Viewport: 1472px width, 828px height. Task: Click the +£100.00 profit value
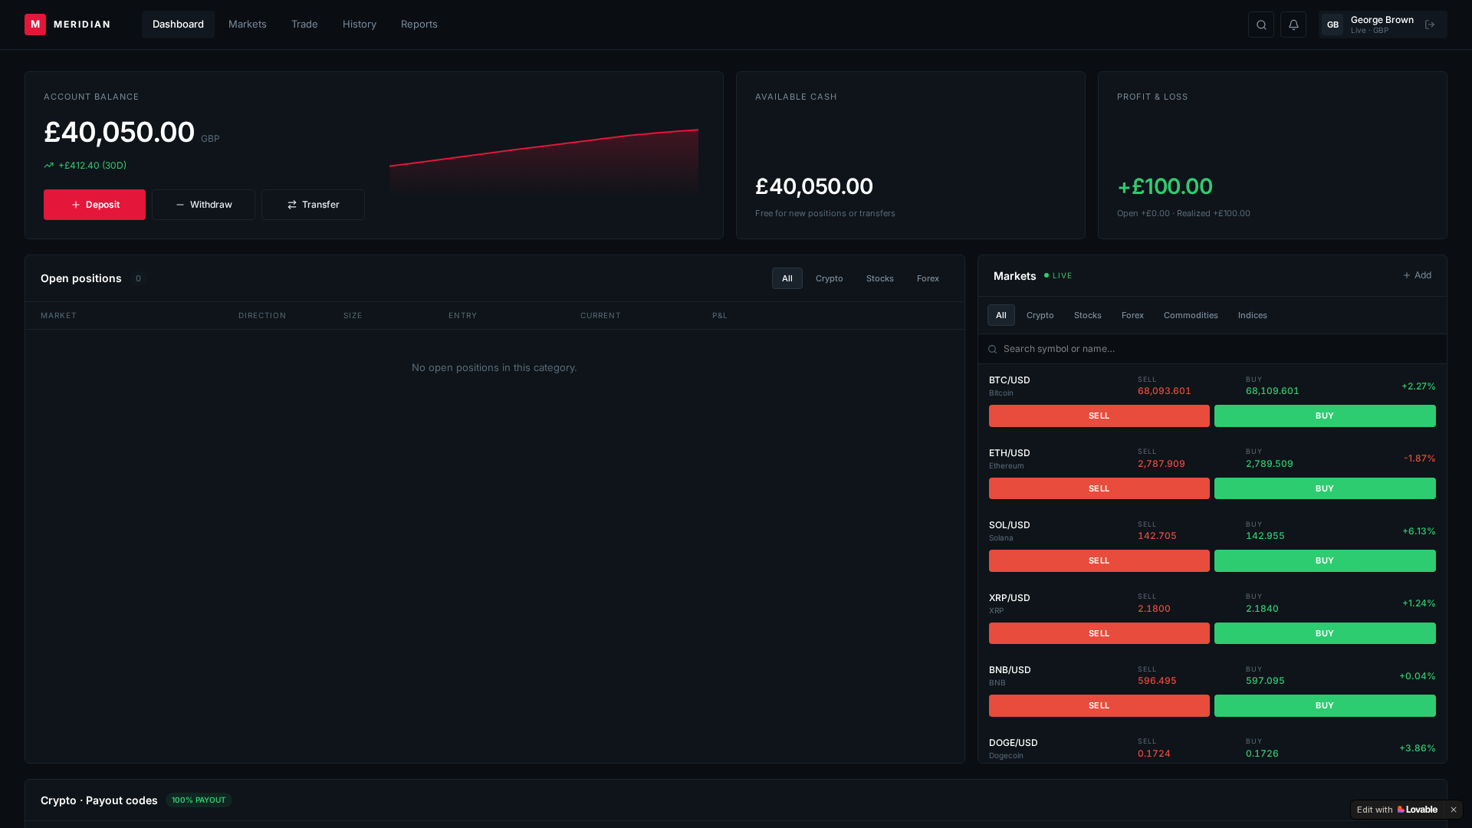[x=1165, y=186]
